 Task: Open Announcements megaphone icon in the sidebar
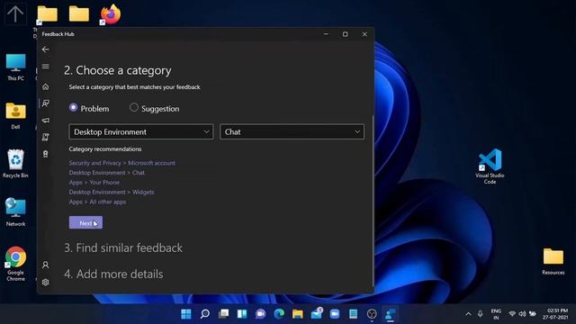[45, 120]
